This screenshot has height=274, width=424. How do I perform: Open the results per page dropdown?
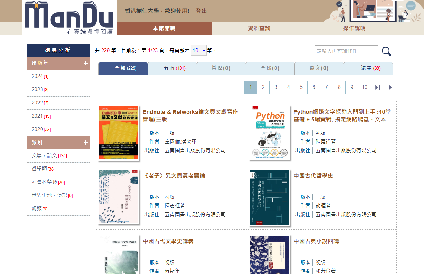(199, 50)
